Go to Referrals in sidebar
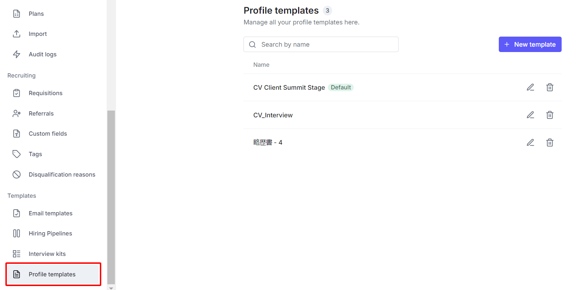 [x=41, y=113]
